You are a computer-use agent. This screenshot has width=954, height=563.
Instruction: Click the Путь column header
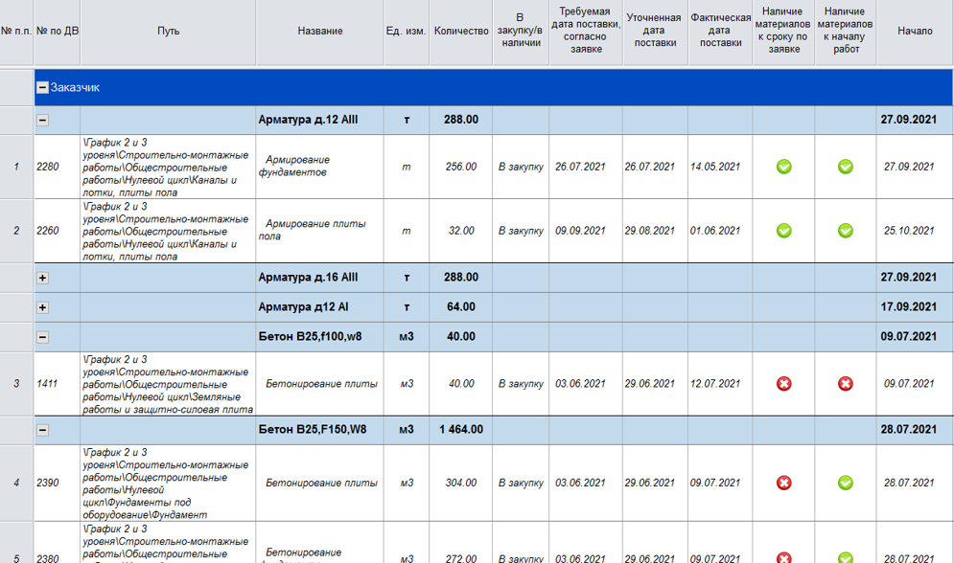168,31
